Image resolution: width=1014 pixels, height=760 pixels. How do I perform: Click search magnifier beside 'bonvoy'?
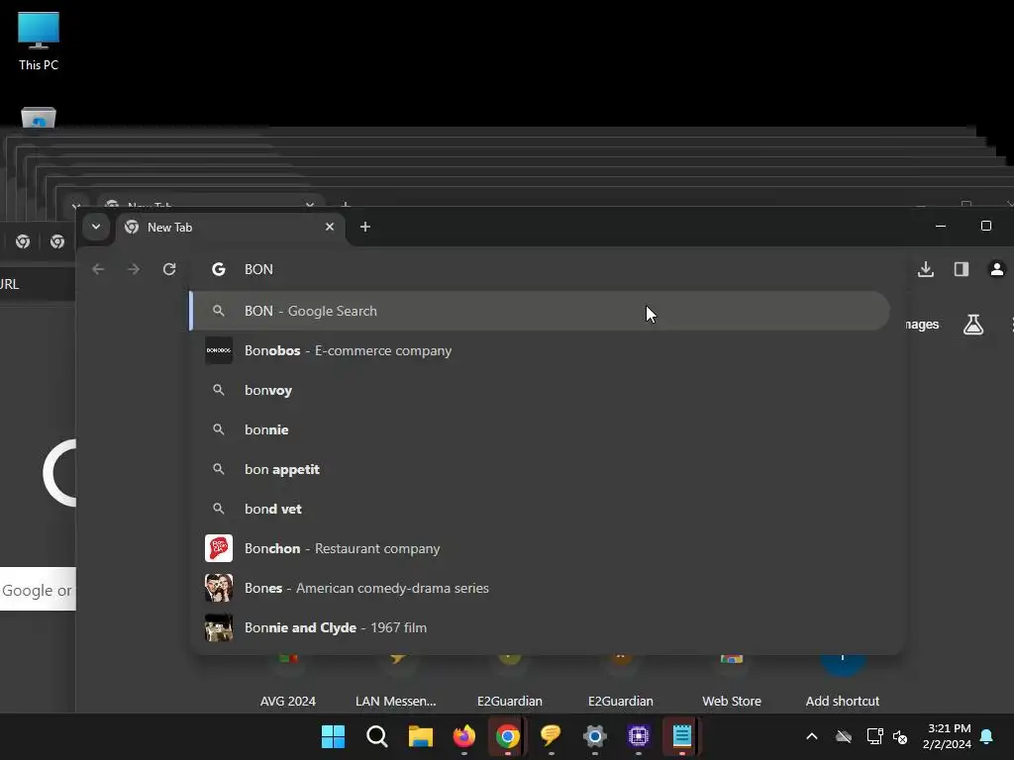219,390
